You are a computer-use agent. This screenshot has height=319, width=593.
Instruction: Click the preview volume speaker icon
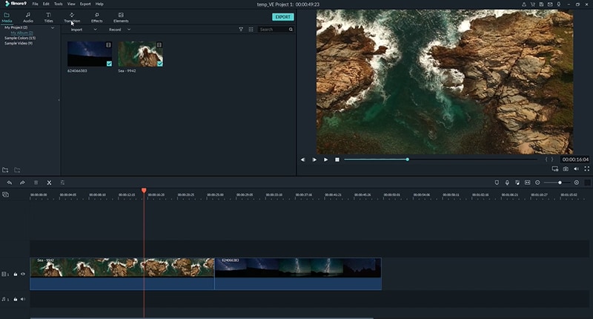click(576, 168)
